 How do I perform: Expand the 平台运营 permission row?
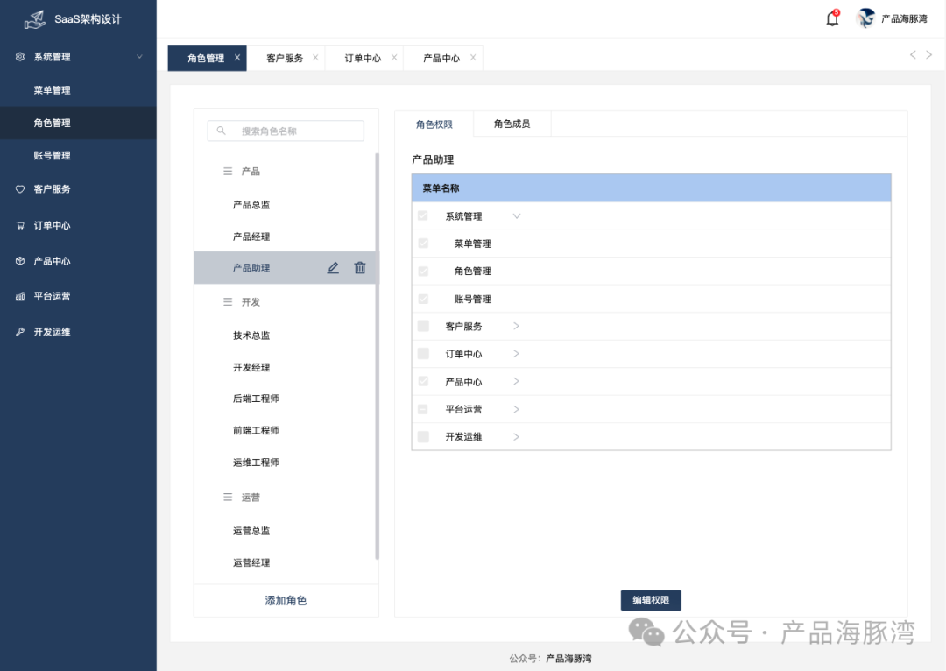point(515,408)
